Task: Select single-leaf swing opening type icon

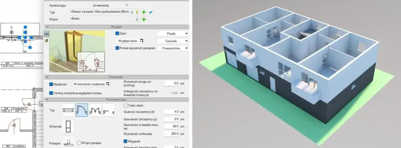Action: click(82, 110)
